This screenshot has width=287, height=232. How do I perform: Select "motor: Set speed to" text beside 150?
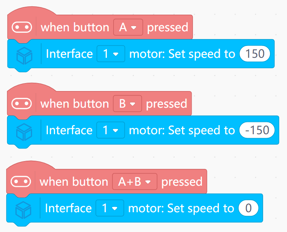(182, 54)
